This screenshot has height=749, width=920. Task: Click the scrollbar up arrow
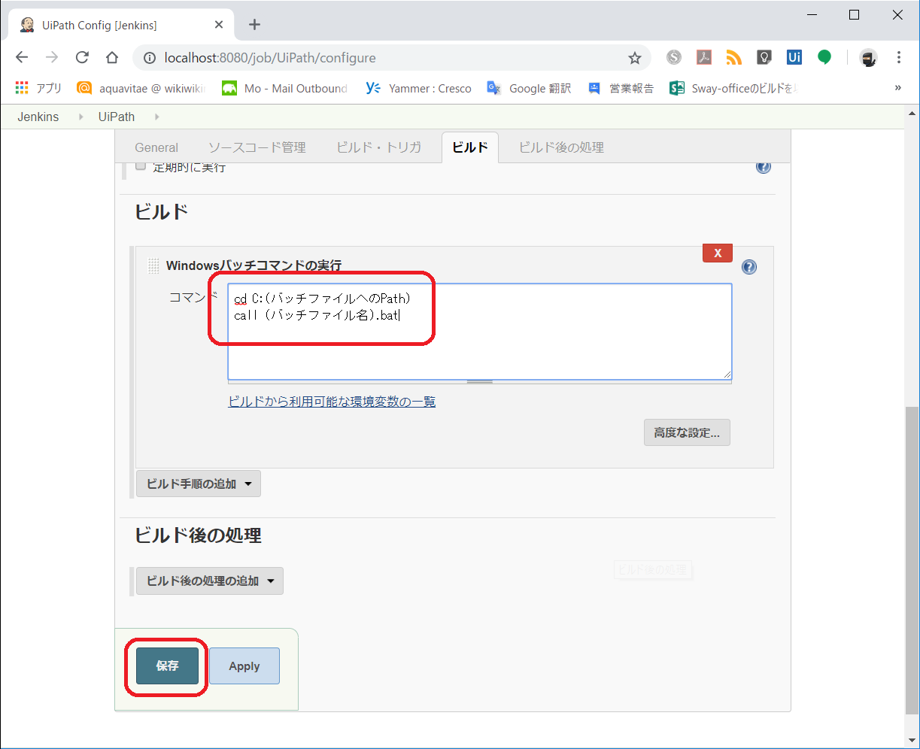pyautogui.click(x=912, y=112)
